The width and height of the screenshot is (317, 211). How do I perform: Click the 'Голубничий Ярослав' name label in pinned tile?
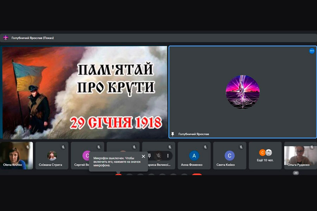click(194, 134)
